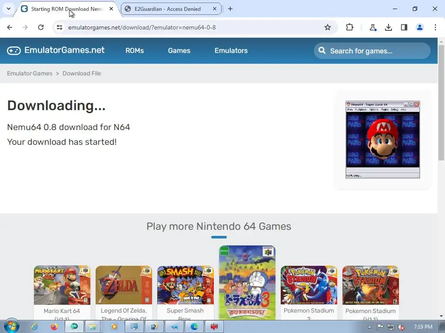This screenshot has height=333, width=445.
Task: Click the emulatorgames.net URL in address bar
Action: [x=142, y=27]
